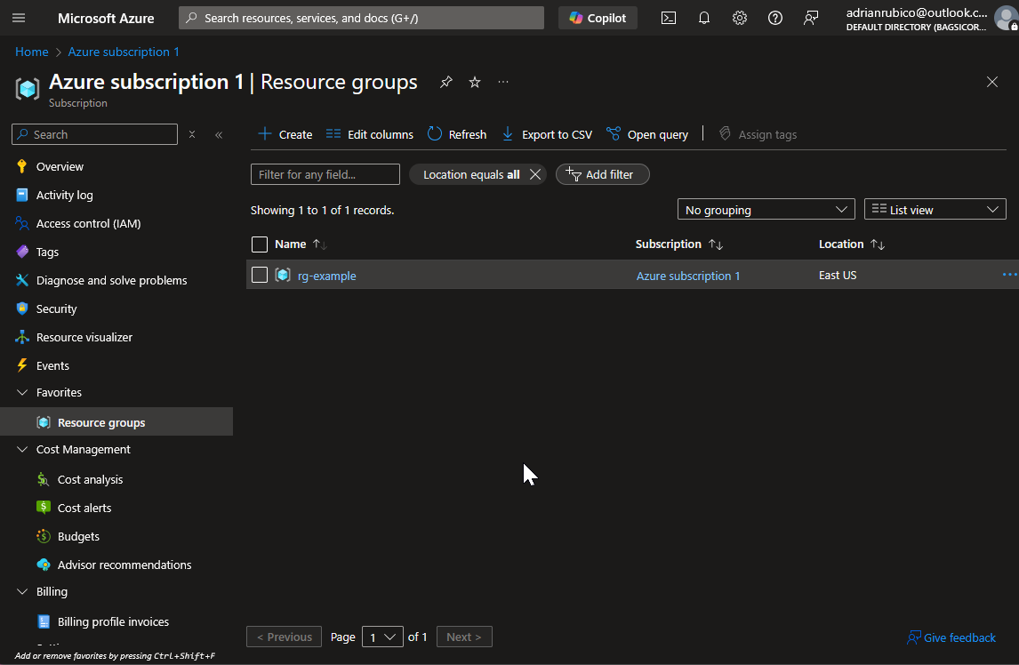The image size is (1019, 665).
Task: Open the page number dropdown
Action: [382, 637]
